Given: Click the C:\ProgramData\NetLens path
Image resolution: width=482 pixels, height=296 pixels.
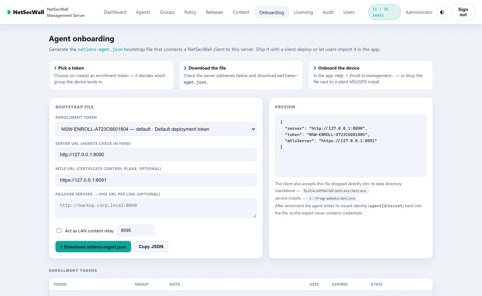Looking at the screenshot, I should click(333, 198).
